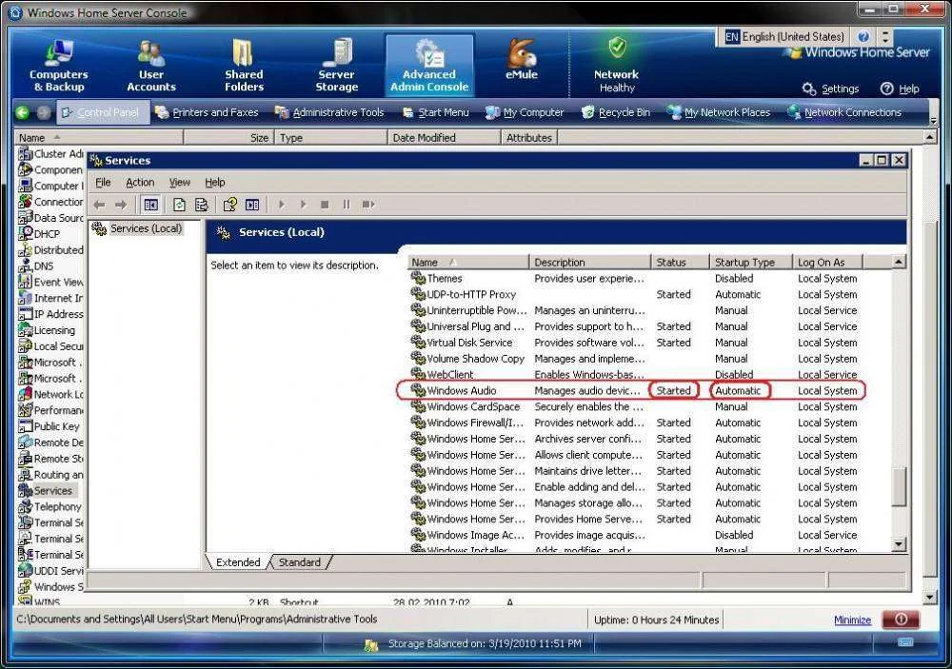Open console Settings
Image resolution: width=952 pixels, height=669 pixels.
(x=830, y=89)
